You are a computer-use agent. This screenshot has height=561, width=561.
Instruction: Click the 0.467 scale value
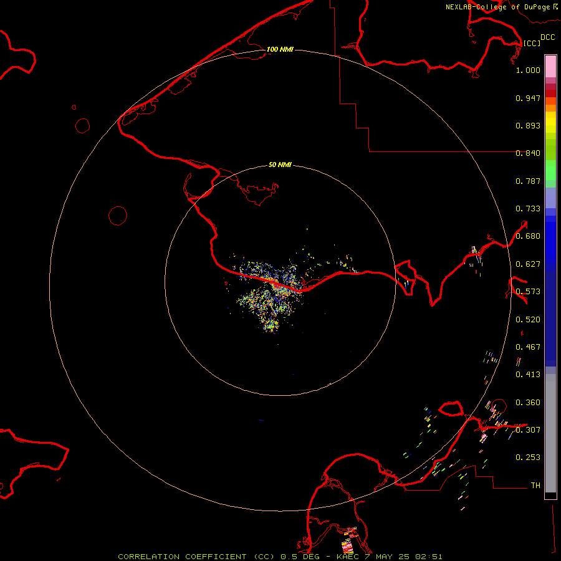point(528,347)
